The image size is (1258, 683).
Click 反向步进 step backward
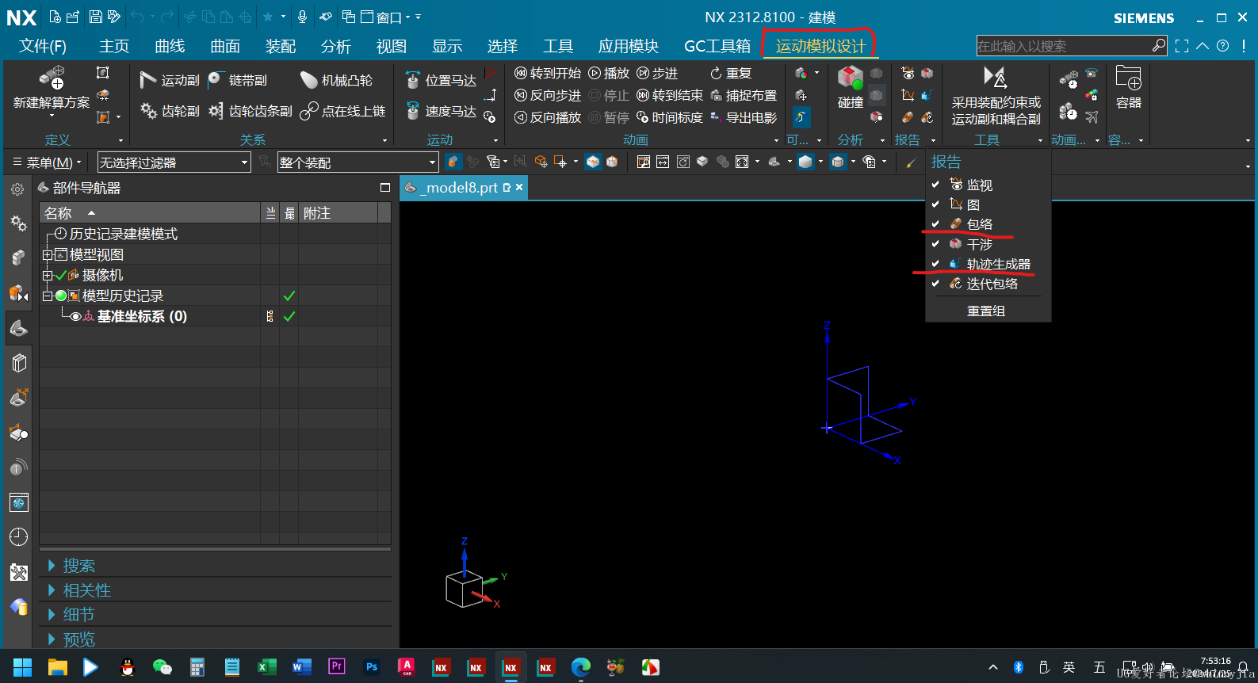click(548, 95)
